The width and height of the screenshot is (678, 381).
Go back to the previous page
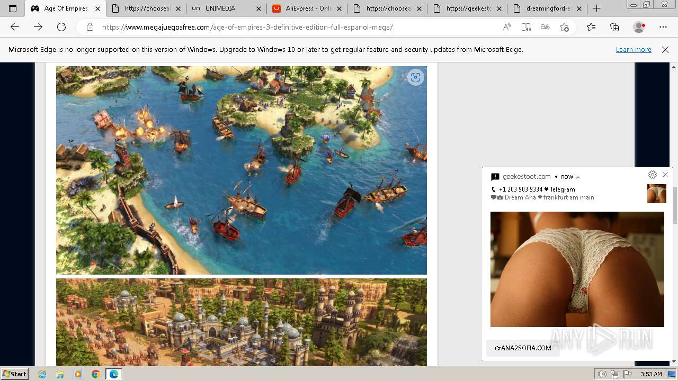pyautogui.click(x=15, y=27)
